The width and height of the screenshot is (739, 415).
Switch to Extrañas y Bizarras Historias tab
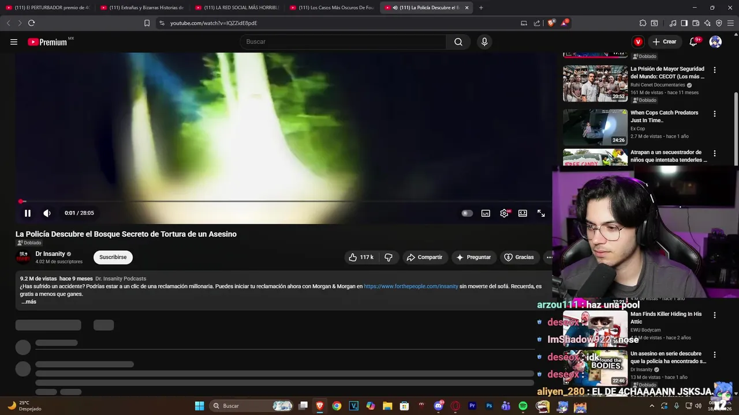pos(143,7)
